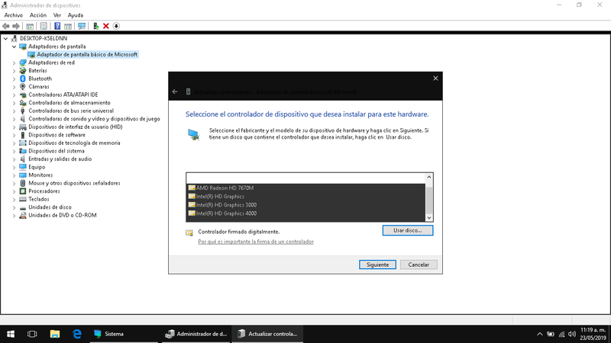This screenshot has height=343, width=611.
Task: Close the Actualizar controladores dialog
Action: point(435,79)
